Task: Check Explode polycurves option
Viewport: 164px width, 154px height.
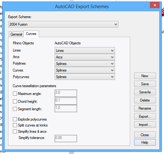Action: (x=15, y=119)
